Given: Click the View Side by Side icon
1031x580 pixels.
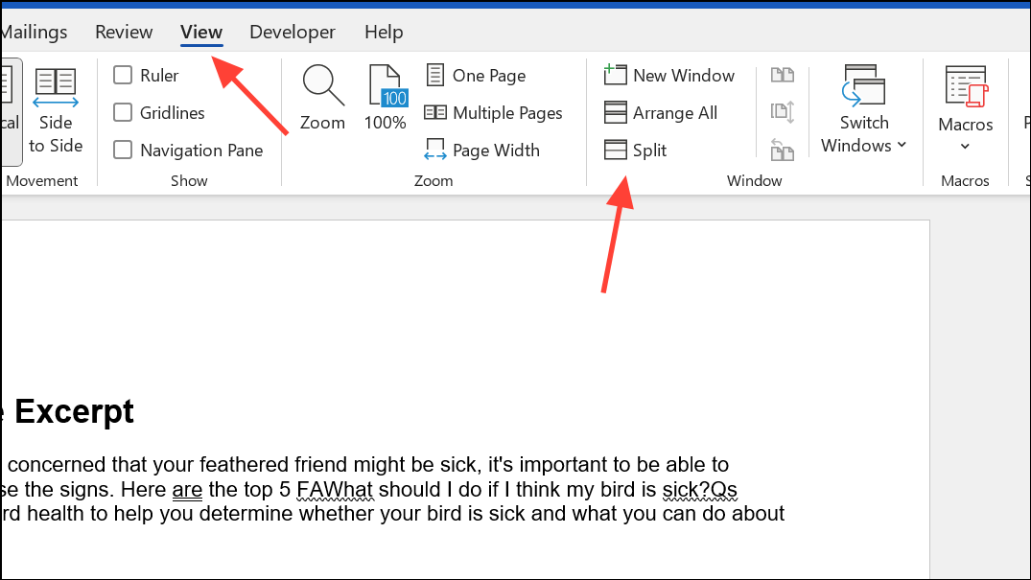Looking at the screenshot, I should 783,75.
